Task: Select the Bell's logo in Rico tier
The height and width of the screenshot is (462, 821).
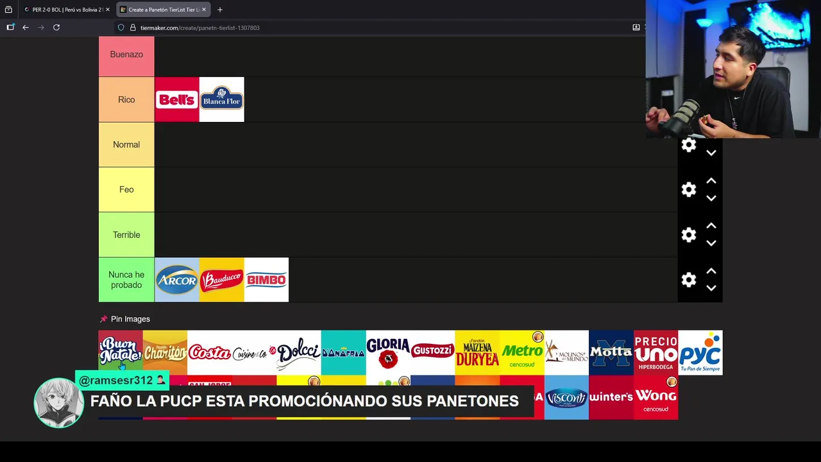Action: pyautogui.click(x=177, y=99)
